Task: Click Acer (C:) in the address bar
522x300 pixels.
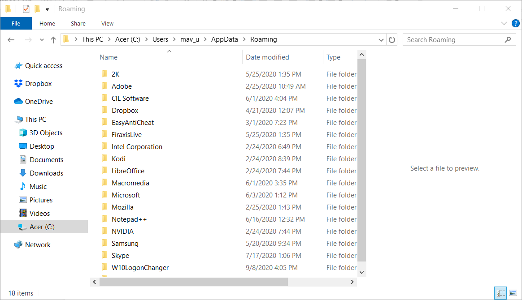Action: (128, 39)
